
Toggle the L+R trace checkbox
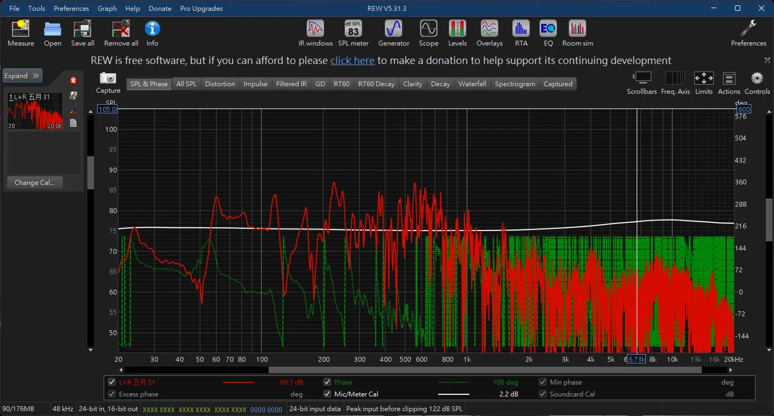point(112,382)
